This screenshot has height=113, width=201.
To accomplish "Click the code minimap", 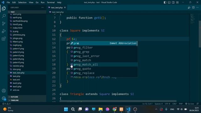I will (193, 19).
